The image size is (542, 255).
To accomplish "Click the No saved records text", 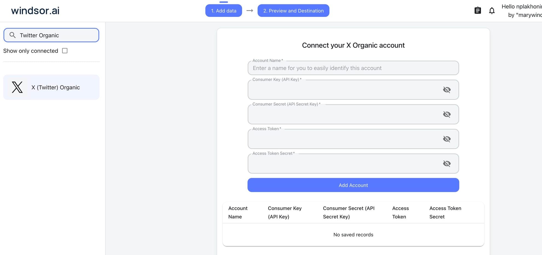I will click(353, 235).
